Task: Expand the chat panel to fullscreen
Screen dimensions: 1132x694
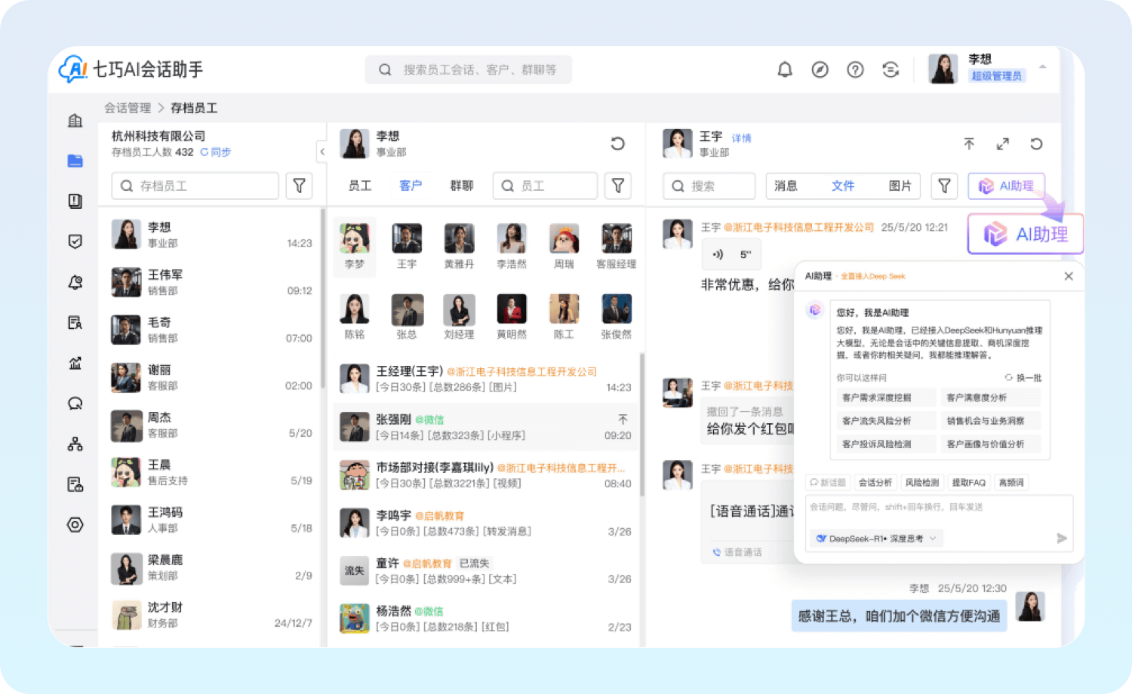Action: [x=1002, y=144]
